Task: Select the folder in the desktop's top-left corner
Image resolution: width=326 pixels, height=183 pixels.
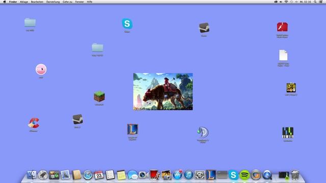Action: [30, 22]
